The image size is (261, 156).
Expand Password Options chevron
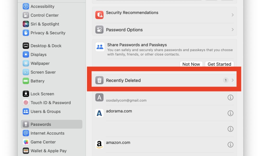tap(233, 29)
